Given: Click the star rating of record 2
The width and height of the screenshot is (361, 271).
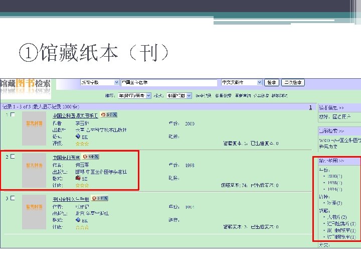Looking at the screenshot, I should [82, 185].
